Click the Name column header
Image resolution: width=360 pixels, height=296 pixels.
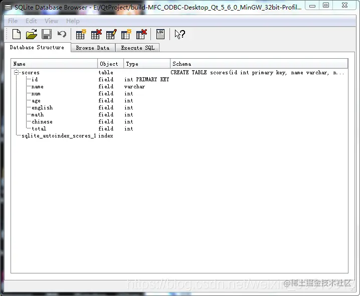tap(55, 64)
